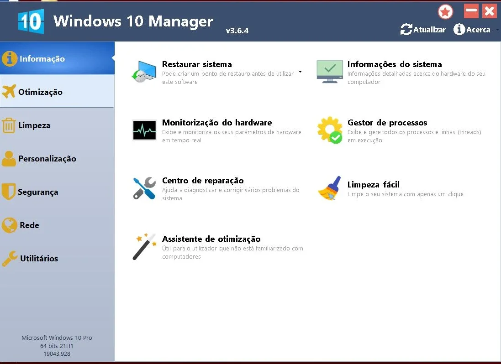This screenshot has height=364, width=501.
Task: Expand the Restaurar sistema dropdown arrow
Action: click(300, 72)
